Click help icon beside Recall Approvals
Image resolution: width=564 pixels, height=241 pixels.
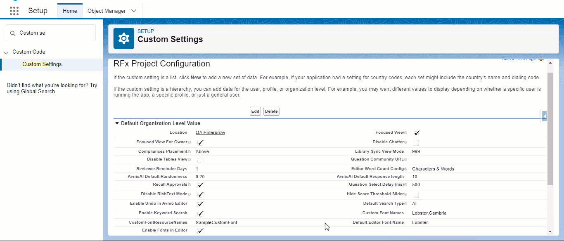tap(189, 185)
